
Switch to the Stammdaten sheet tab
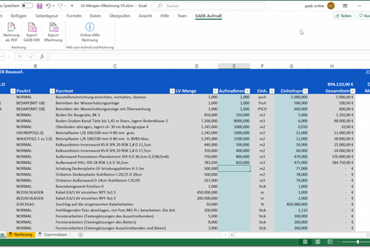(55, 235)
